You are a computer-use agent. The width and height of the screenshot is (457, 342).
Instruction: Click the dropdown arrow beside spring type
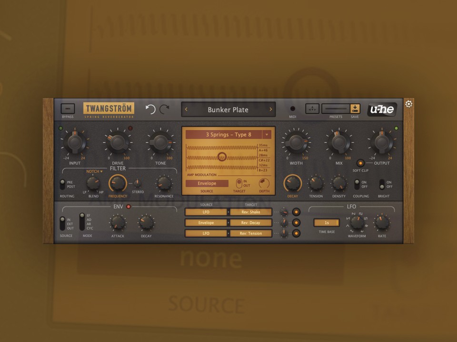(267, 134)
